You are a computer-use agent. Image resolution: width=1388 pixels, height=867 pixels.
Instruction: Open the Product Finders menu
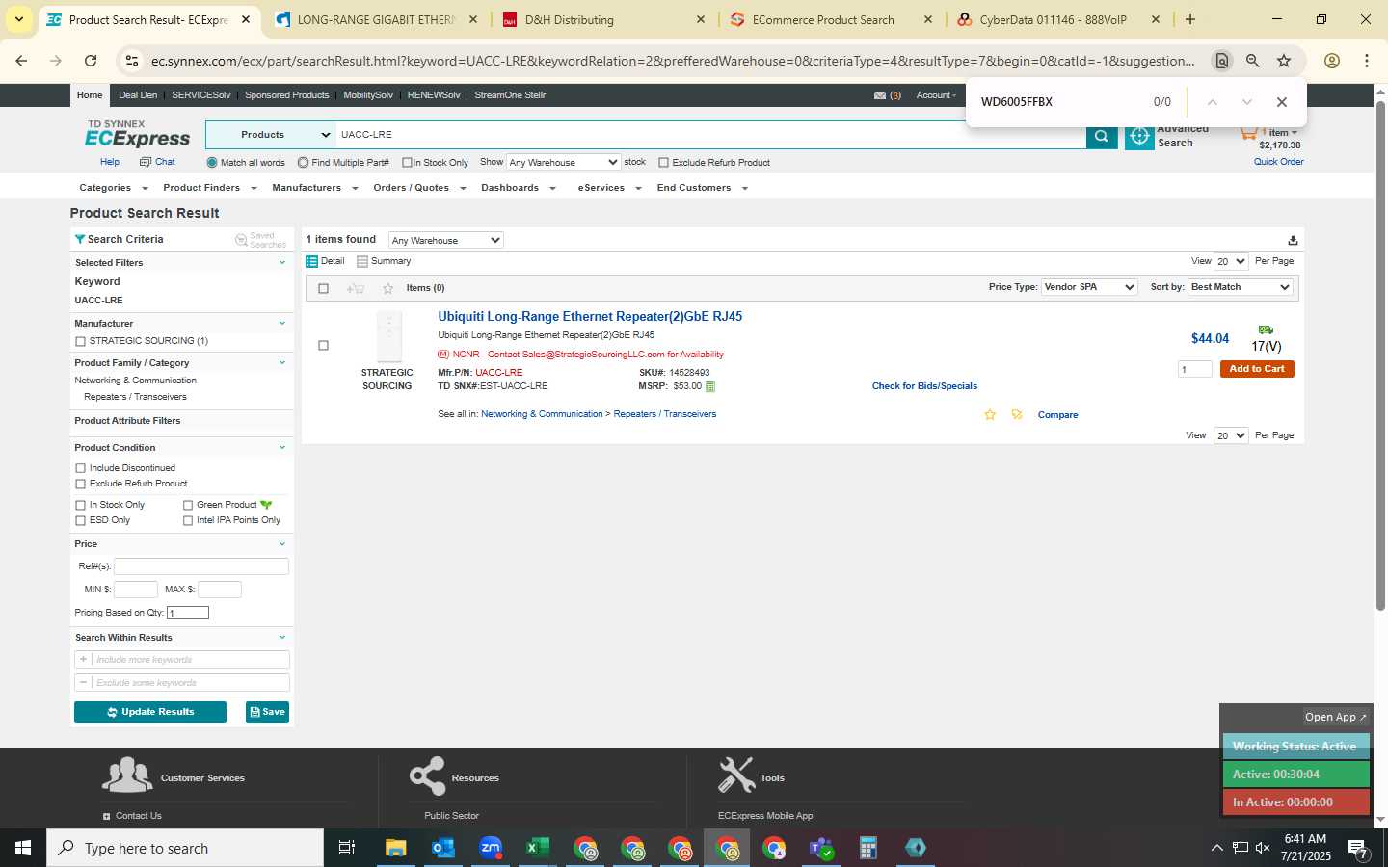(x=209, y=188)
